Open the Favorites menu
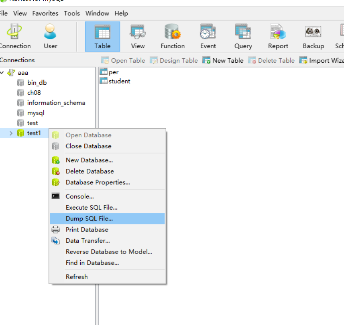 (x=45, y=13)
